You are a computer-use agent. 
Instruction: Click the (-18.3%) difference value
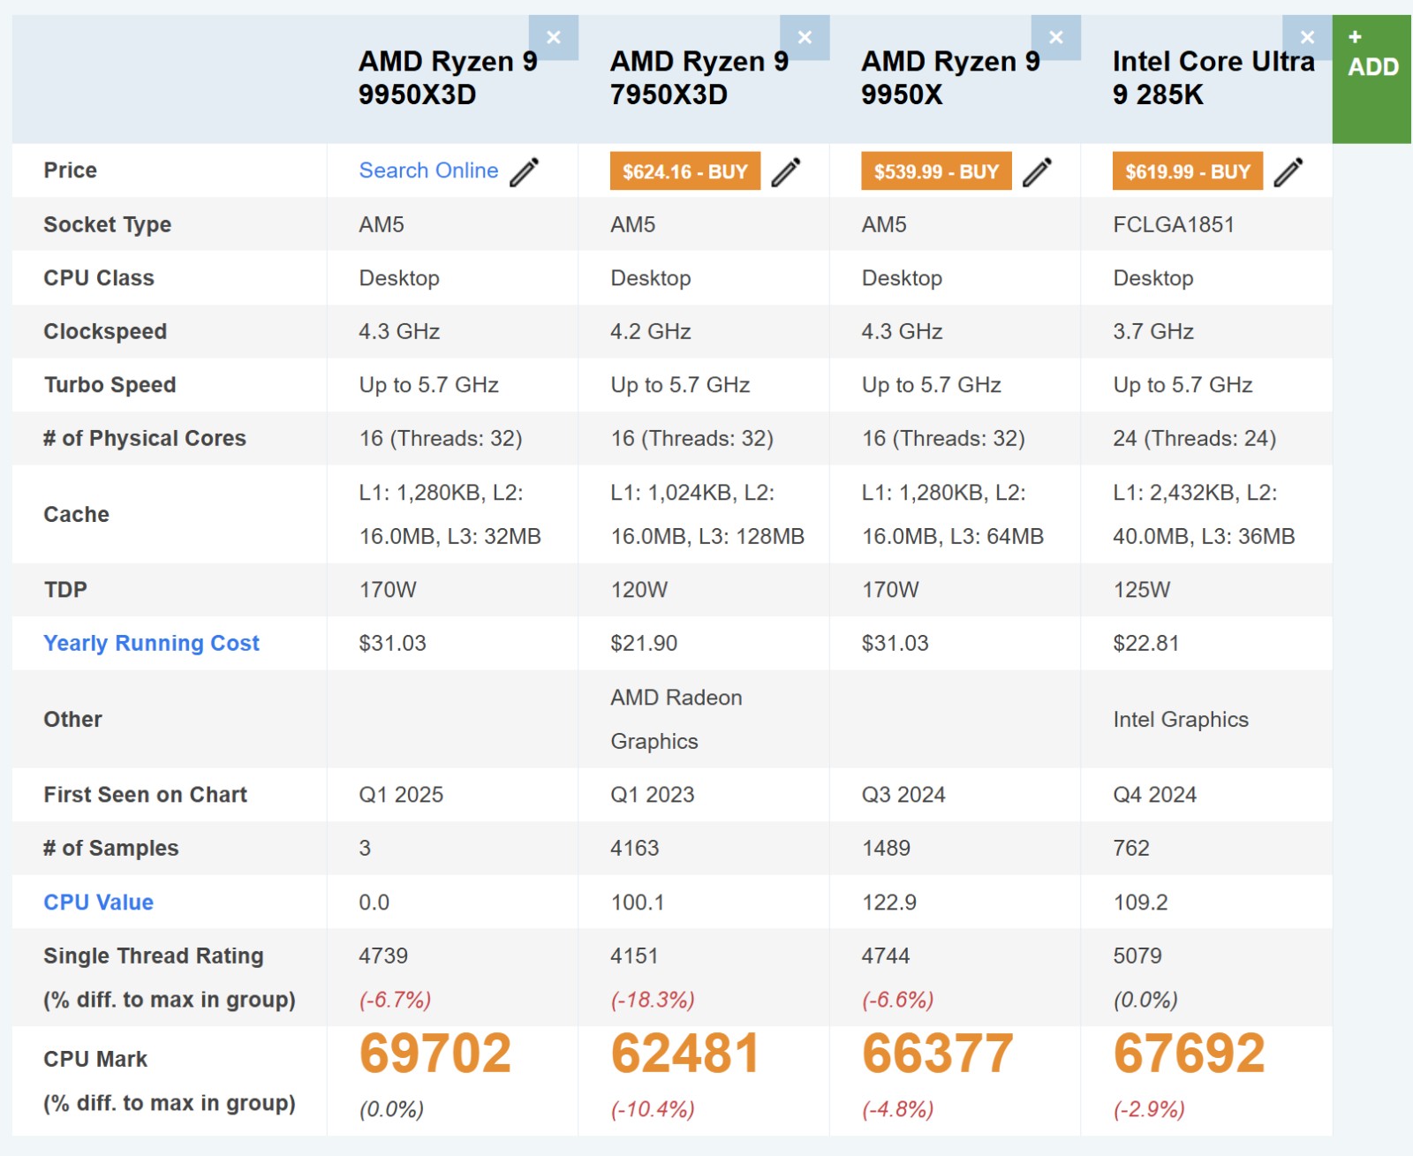[x=653, y=1000]
